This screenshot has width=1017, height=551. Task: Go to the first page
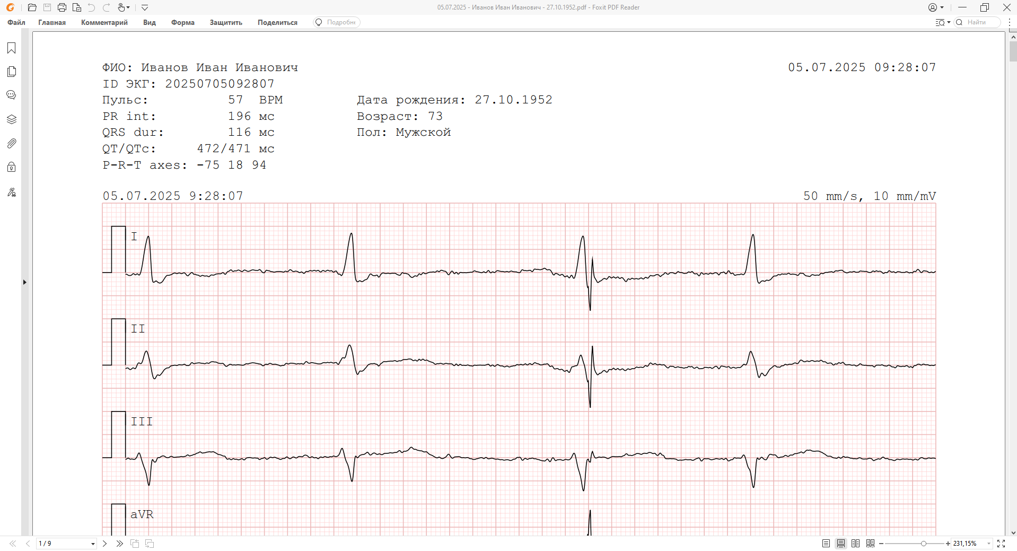pos(13,544)
